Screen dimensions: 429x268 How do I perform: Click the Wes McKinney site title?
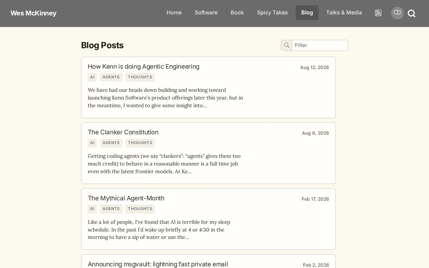click(34, 13)
